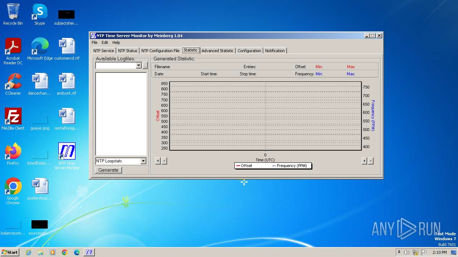Select the rentalforeig... document icon

67,119
